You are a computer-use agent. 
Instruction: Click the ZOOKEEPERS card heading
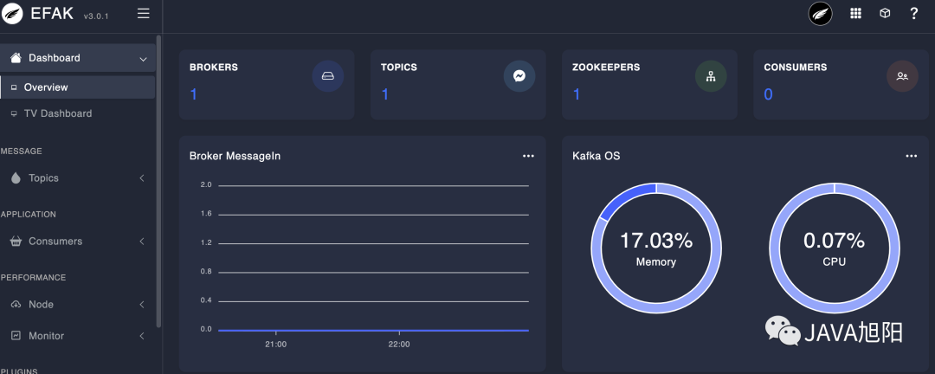click(606, 68)
